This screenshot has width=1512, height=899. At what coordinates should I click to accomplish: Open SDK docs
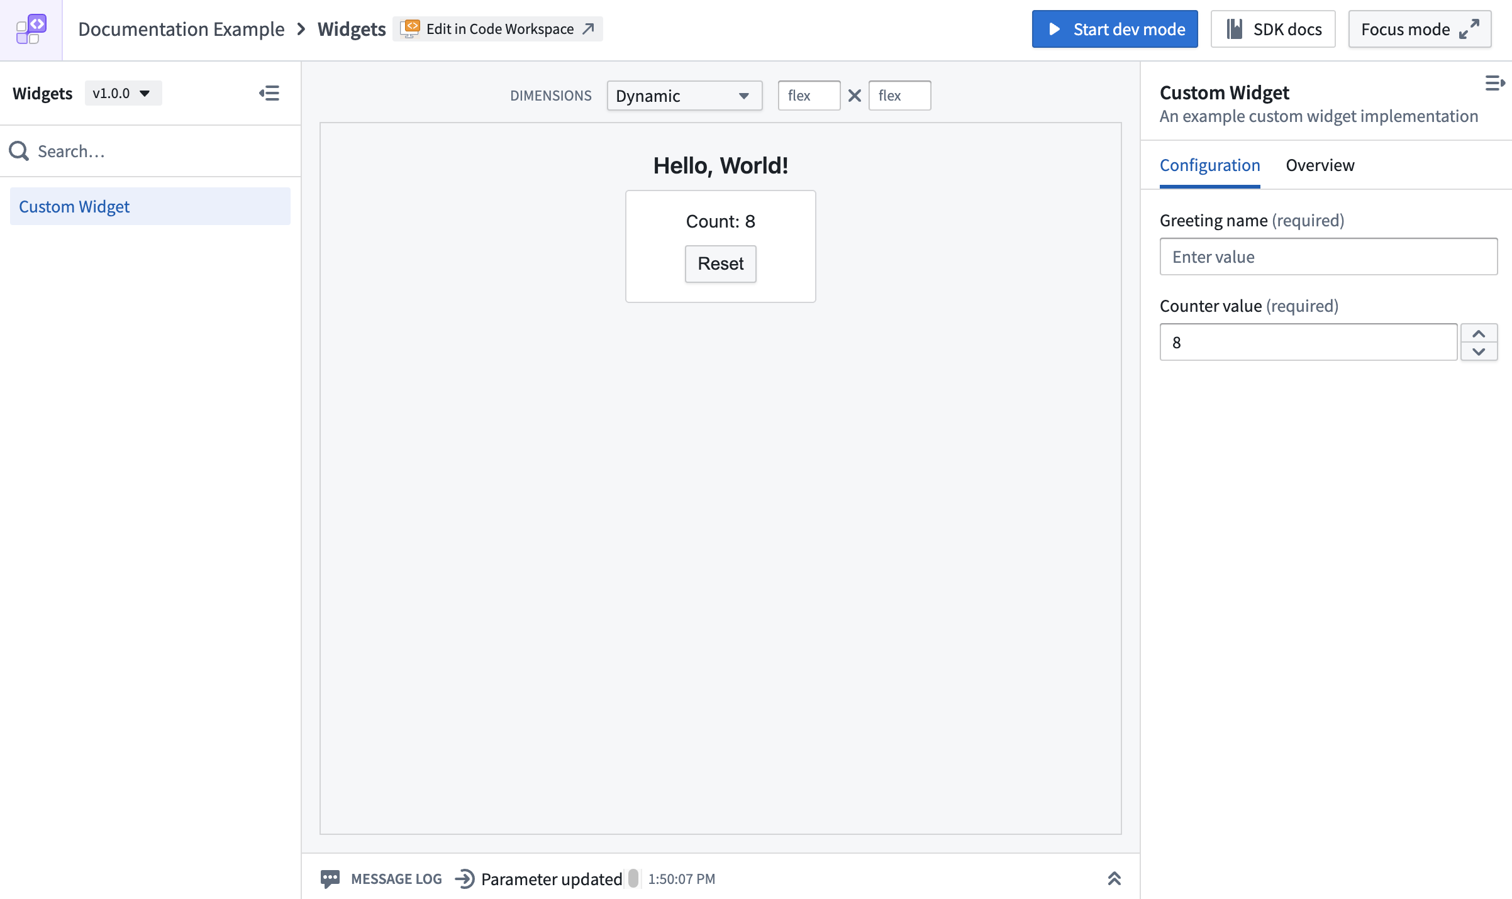pos(1272,29)
